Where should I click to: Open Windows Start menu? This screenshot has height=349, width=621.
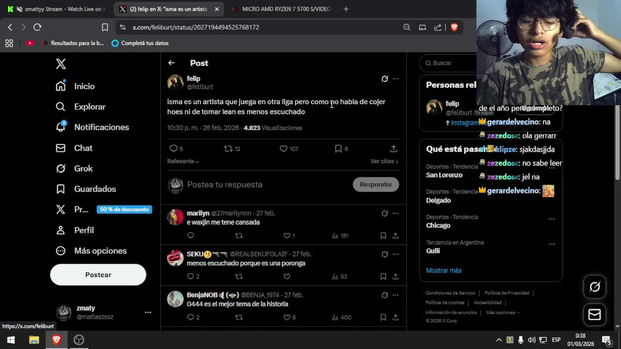tap(11, 340)
